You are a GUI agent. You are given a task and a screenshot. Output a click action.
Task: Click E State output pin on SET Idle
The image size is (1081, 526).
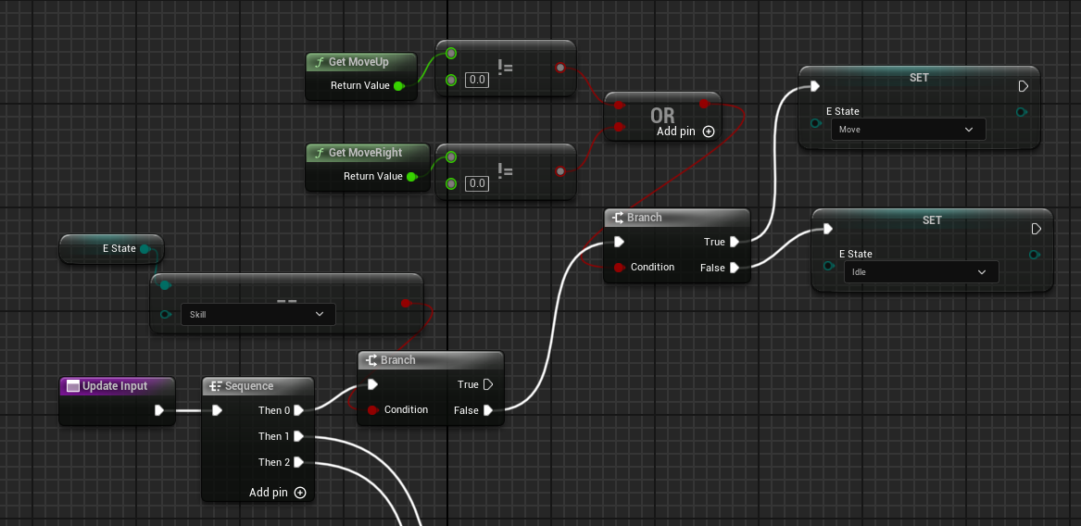click(x=1035, y=255)
